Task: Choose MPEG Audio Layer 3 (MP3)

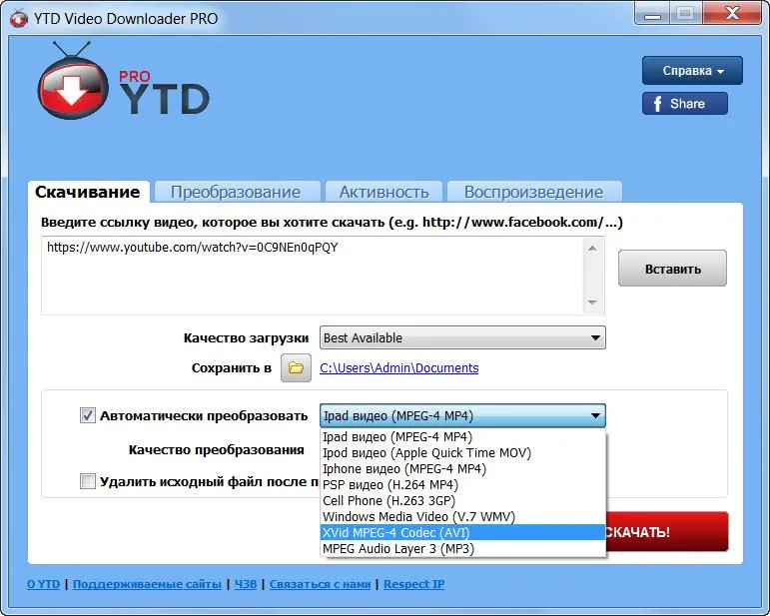Action: click(462, 548)
